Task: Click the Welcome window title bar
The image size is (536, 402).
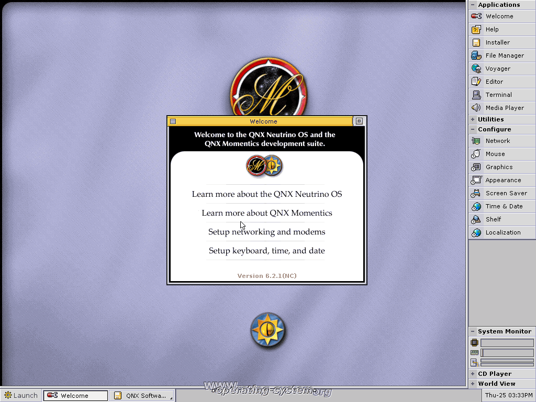Action: 263,121
